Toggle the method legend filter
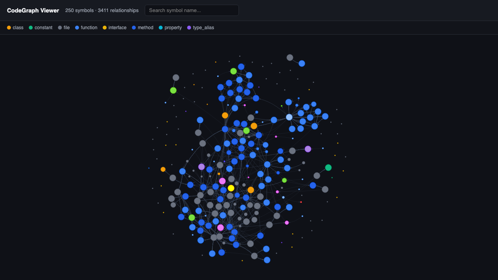 pyautogui.click(x=142, y=28)
